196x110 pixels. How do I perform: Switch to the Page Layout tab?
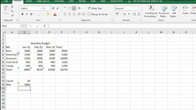[43, 1]
